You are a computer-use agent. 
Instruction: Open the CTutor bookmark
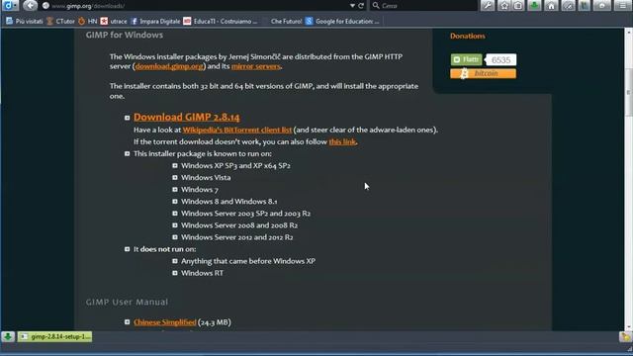point(60,22)
